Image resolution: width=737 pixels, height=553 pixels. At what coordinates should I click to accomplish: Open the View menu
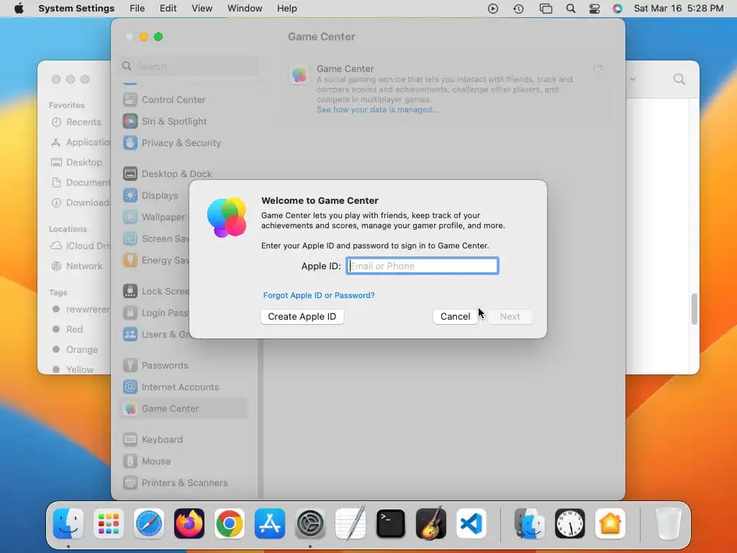pyautogui.click(x=202, y=9)
